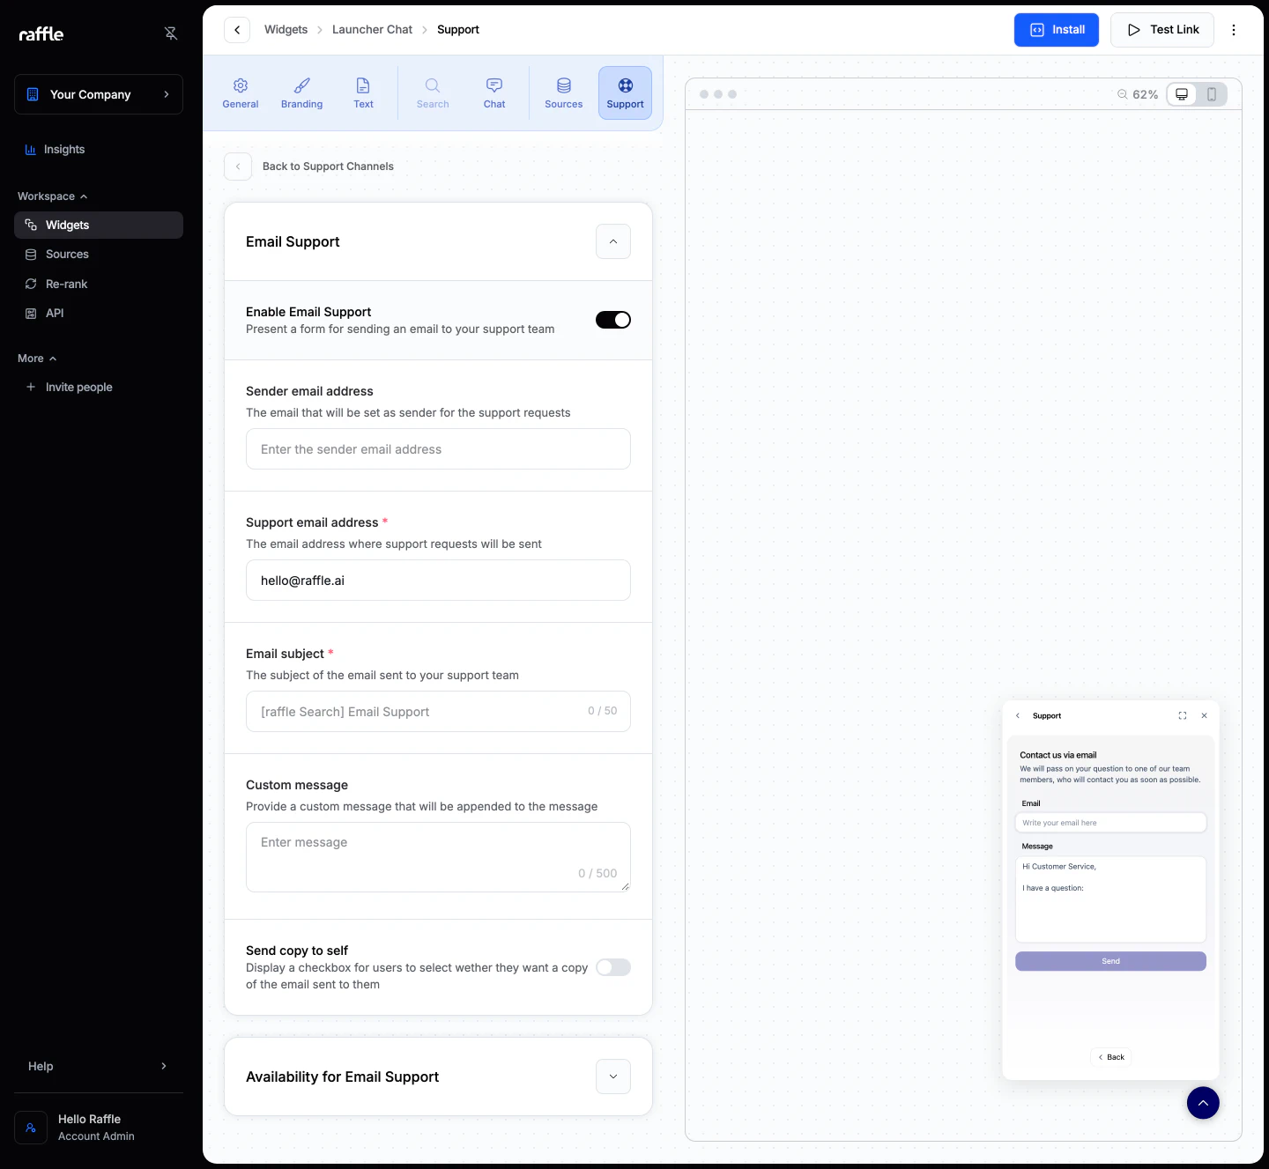Select Widgets in the sidebar

[x=99, y=225]
